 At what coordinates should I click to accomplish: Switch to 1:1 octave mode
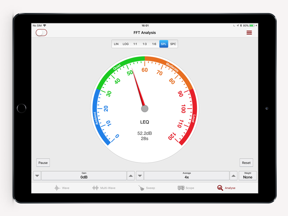(x=135, y=44)
